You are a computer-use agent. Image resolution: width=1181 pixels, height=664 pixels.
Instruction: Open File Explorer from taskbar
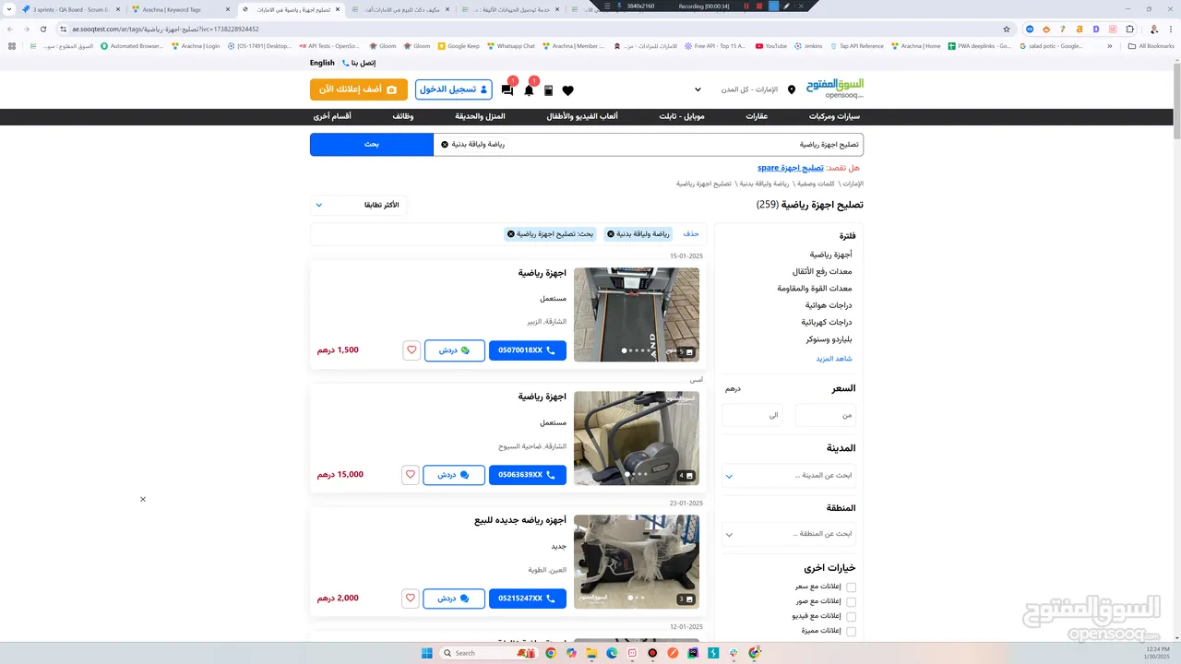point(590,653)
